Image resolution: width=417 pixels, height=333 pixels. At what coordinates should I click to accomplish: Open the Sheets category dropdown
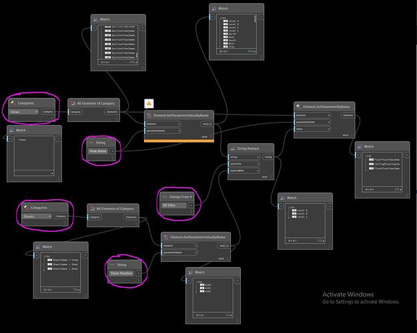tap(37, 216)
